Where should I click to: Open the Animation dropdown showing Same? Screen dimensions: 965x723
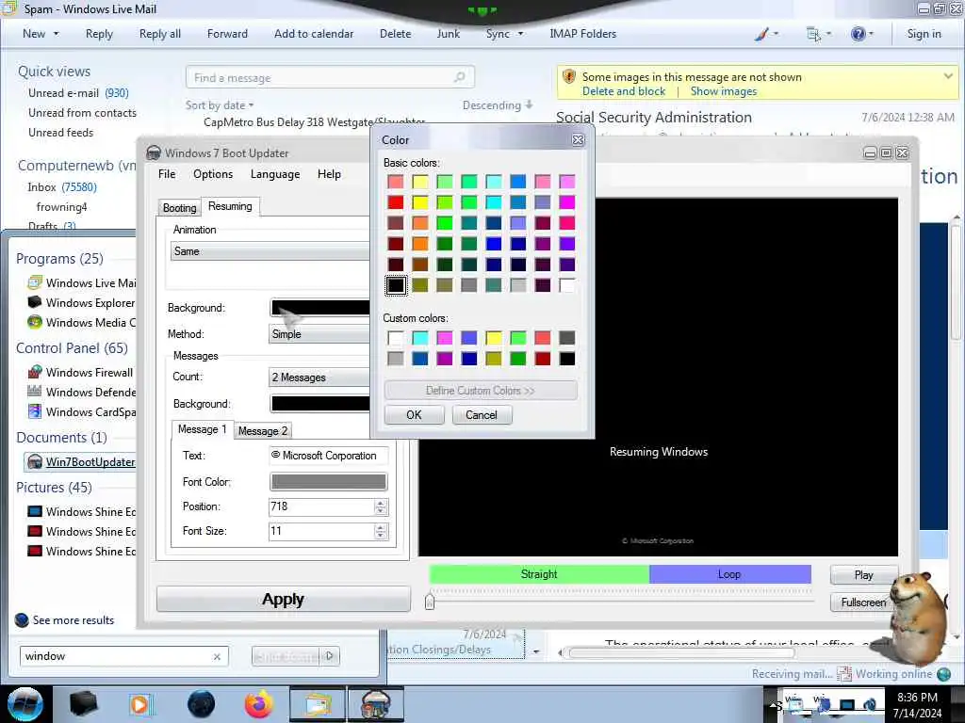(x=270, y=250)
